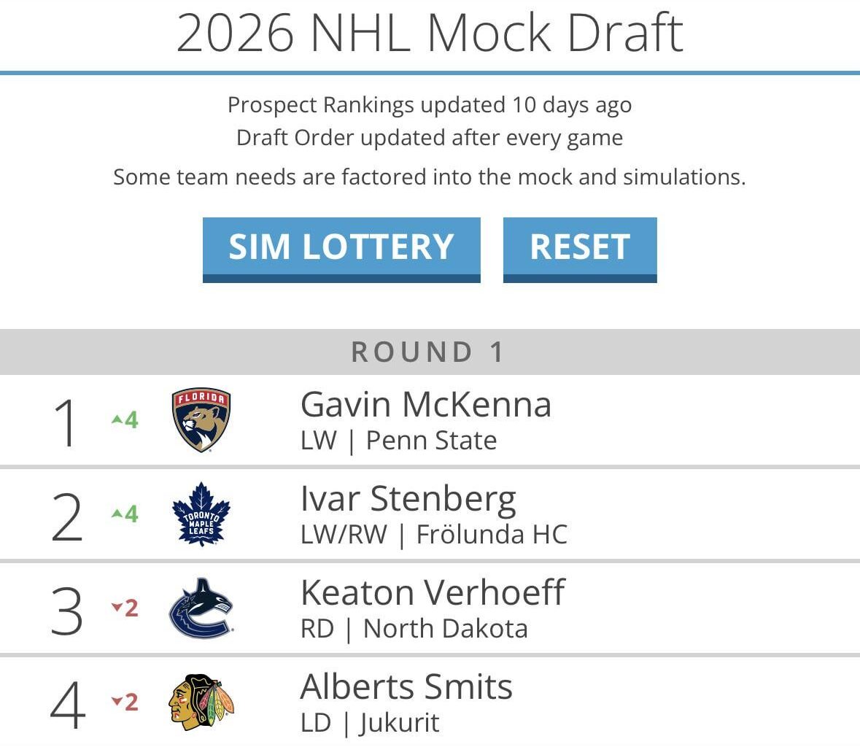This screenshot has height=747, width=860.
Task: Click the ROUND 1 section header
Action: (x=430, y=352)
